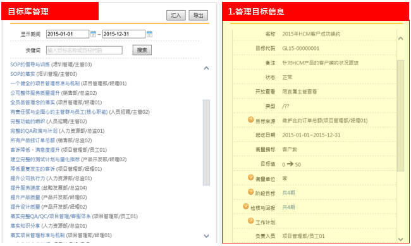The image size is (411, 246).
Task: Click up arrow of detail panel scrollbar
Action: point(400,39)
